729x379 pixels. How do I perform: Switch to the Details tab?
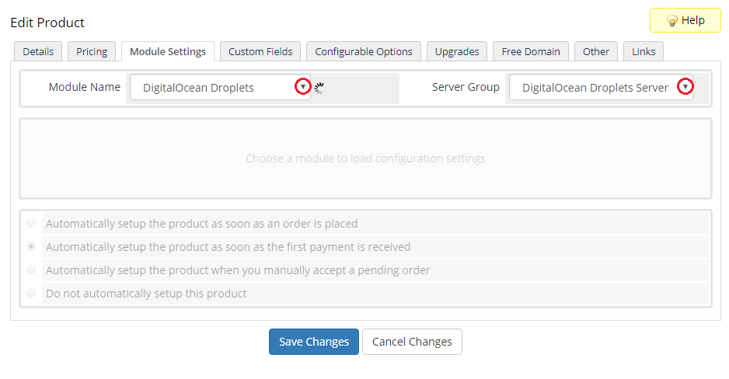coord(38,51)
